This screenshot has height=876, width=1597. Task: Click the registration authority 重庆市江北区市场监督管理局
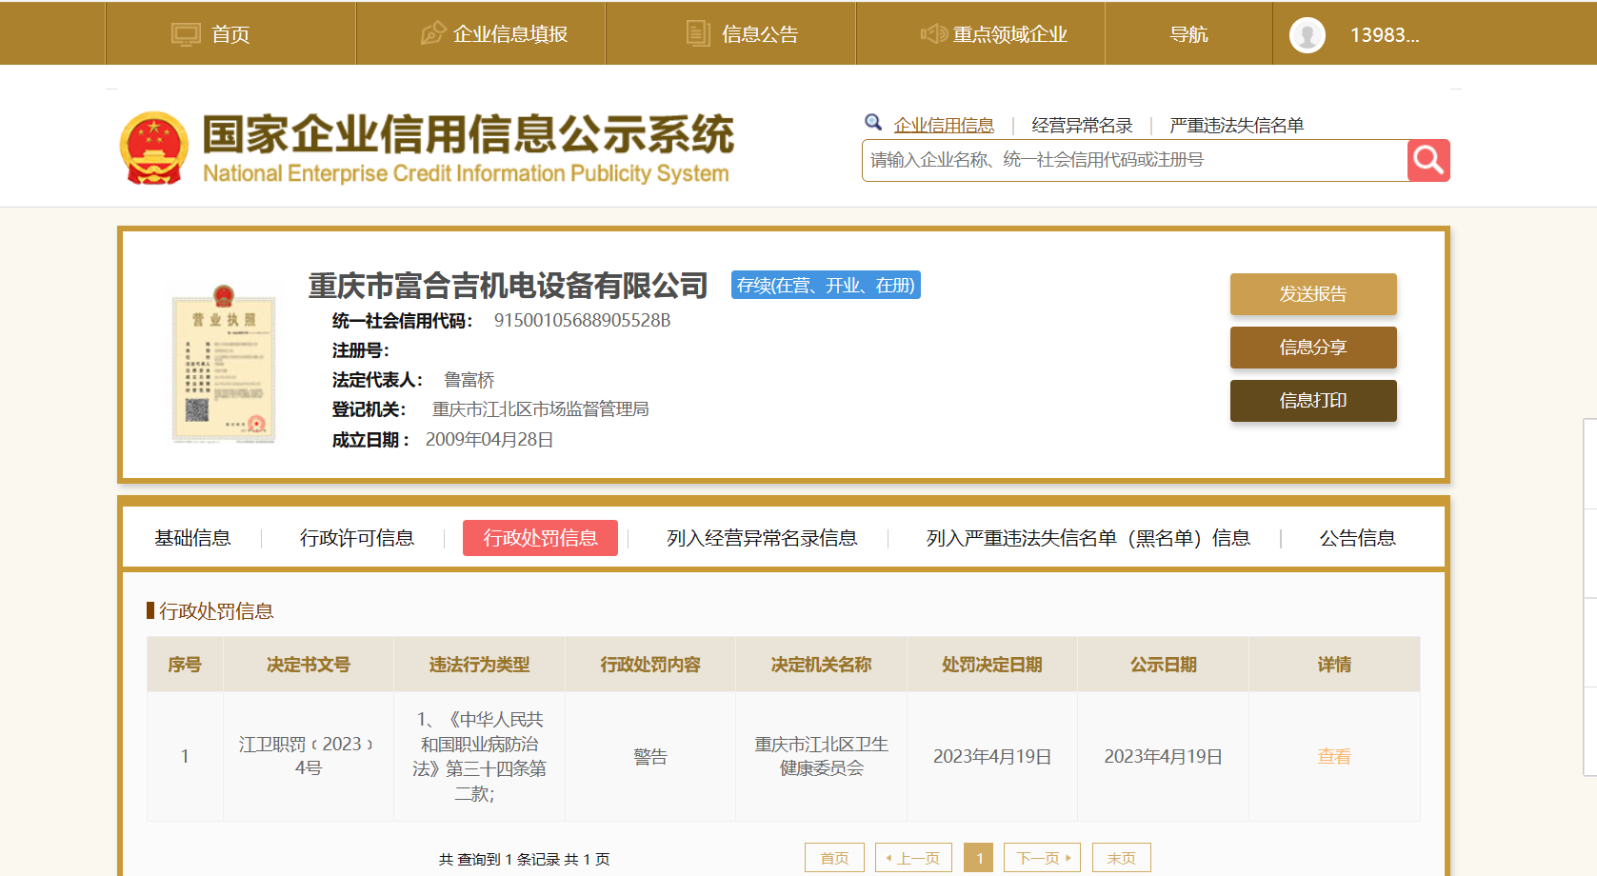[541, 409]
